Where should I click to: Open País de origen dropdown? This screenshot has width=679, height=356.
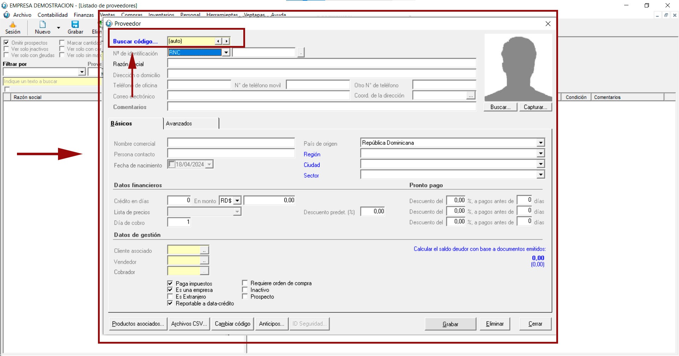click(x=540, y=143)
